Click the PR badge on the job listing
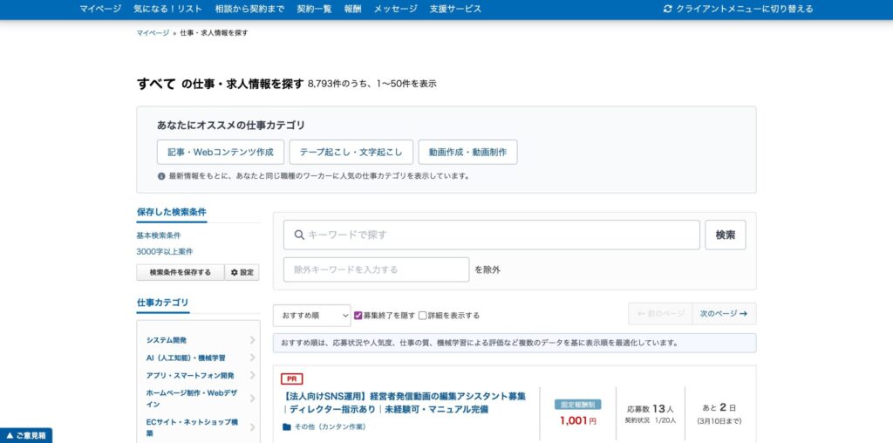Viewport: 893px width, 443px height. click(291, 379)
